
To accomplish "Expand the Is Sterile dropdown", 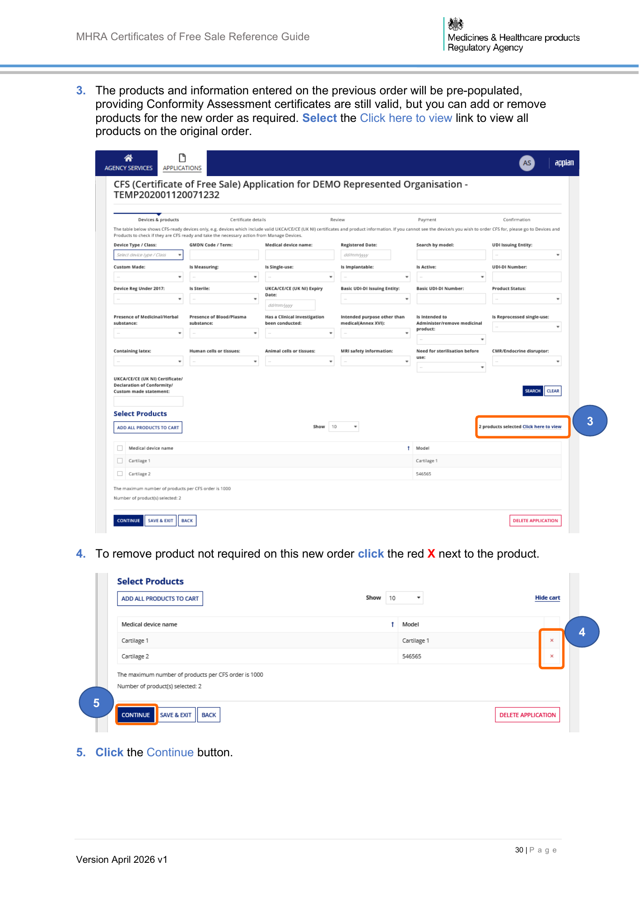I will (x=224, y=299).
